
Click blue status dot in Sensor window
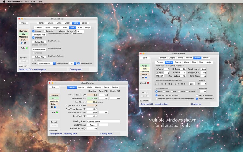point(55,107)
